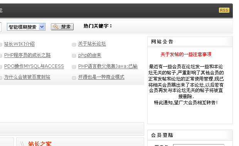Open php的由来 link
This screenshot has height=146, width=239.
89,55
